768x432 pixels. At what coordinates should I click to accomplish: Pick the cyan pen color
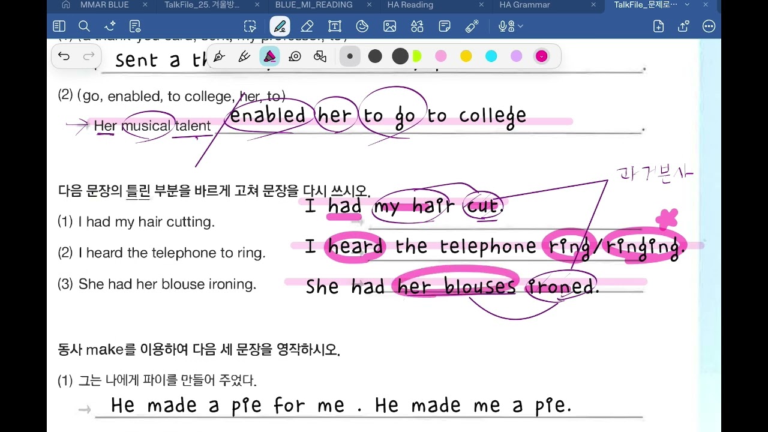[491, 56]
